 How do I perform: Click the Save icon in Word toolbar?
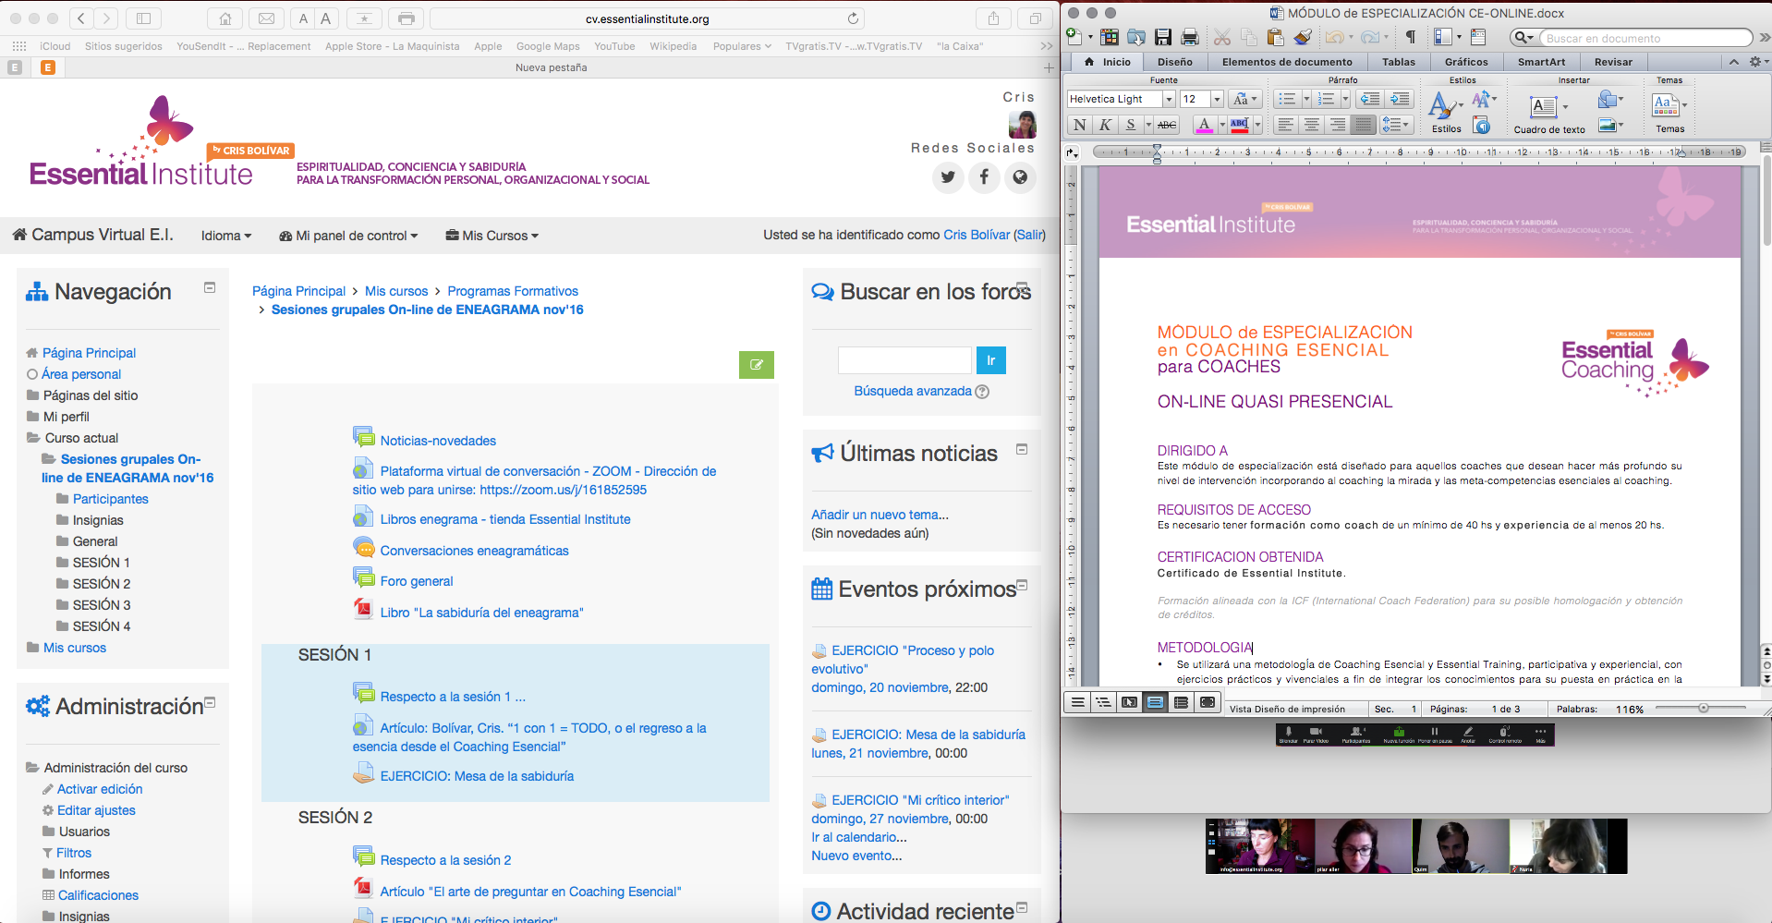(1163, 37)
